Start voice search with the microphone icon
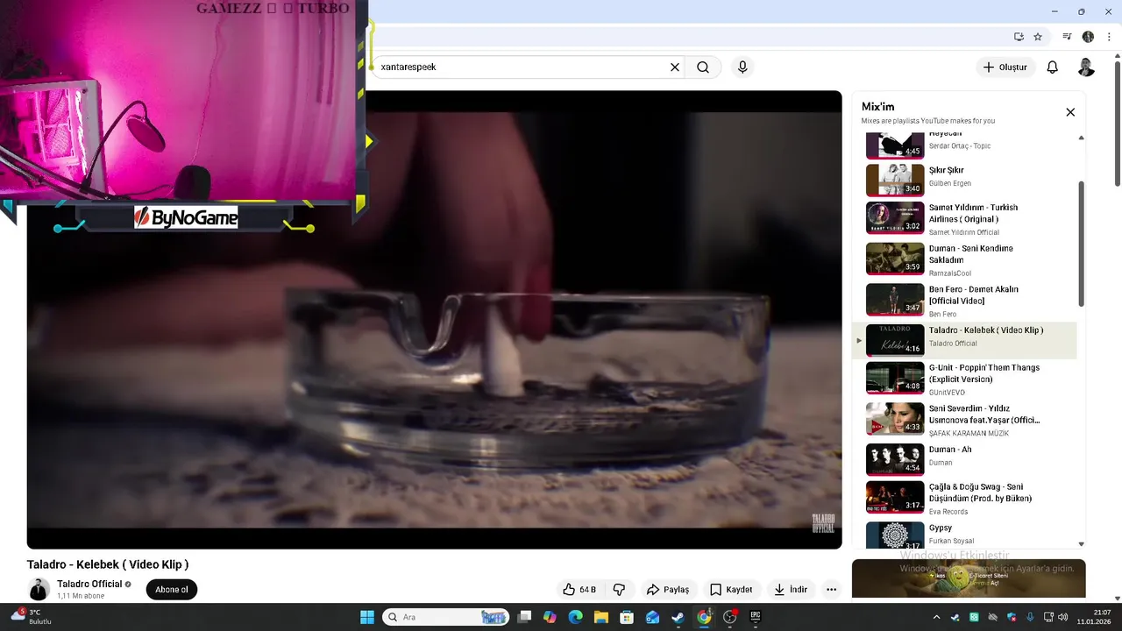1122x631 pixels. click(x=742, y=67)
